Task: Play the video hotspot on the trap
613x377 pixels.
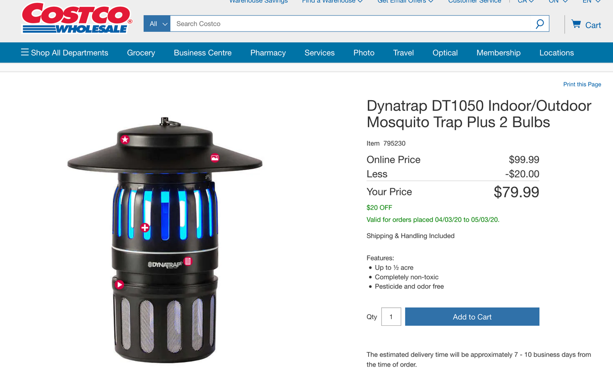Action: pos(119,285)
